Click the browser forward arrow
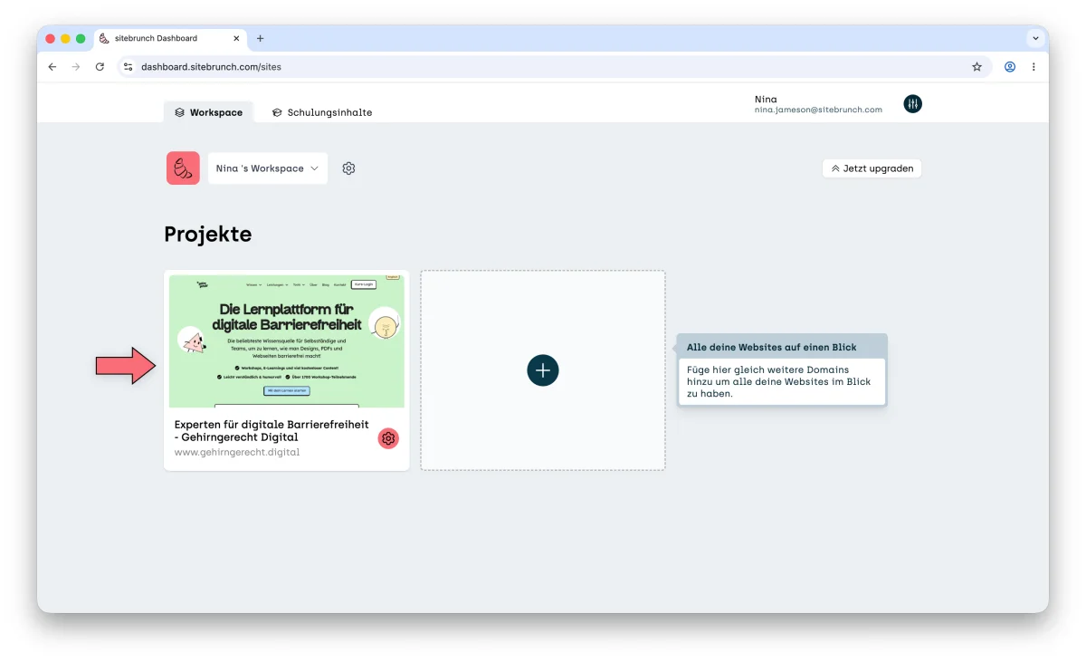1086x662 pixels. point(76,66)
